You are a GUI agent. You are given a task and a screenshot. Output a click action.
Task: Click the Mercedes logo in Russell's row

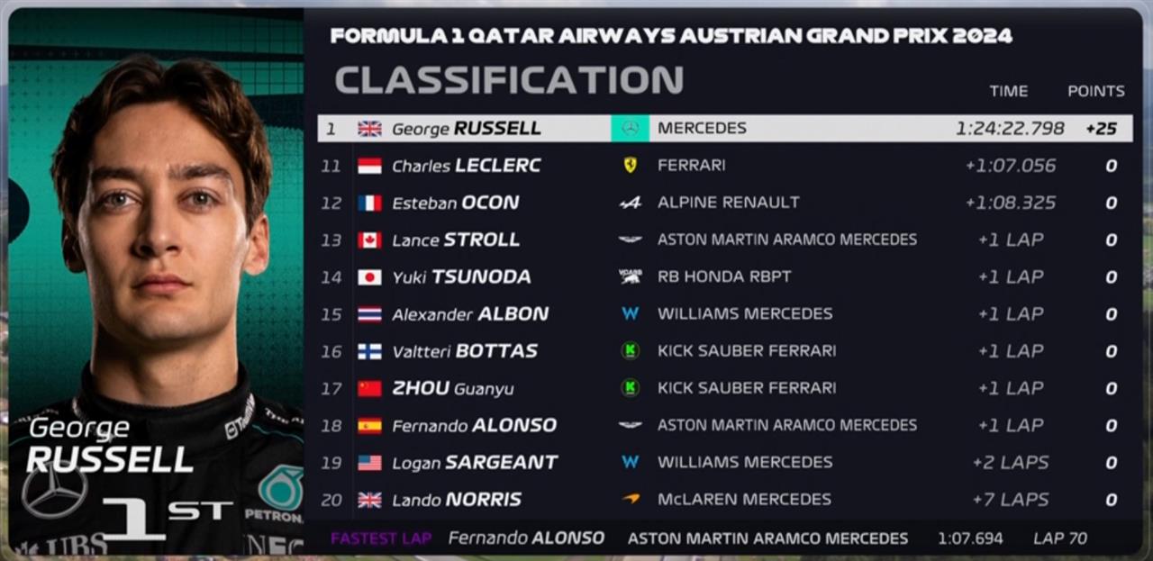(x=630, y=128)
